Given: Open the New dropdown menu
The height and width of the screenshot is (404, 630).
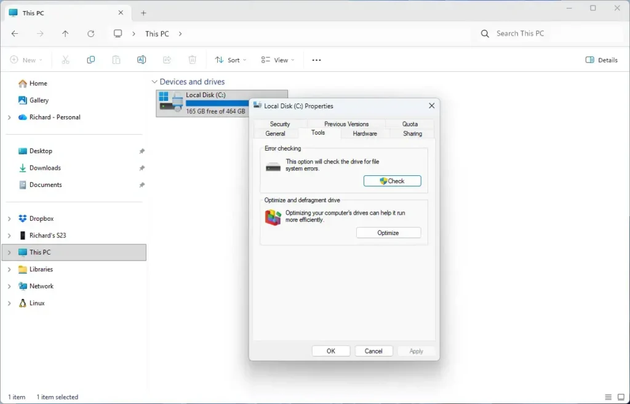Looking at the screenshot, I should (26, 60).
